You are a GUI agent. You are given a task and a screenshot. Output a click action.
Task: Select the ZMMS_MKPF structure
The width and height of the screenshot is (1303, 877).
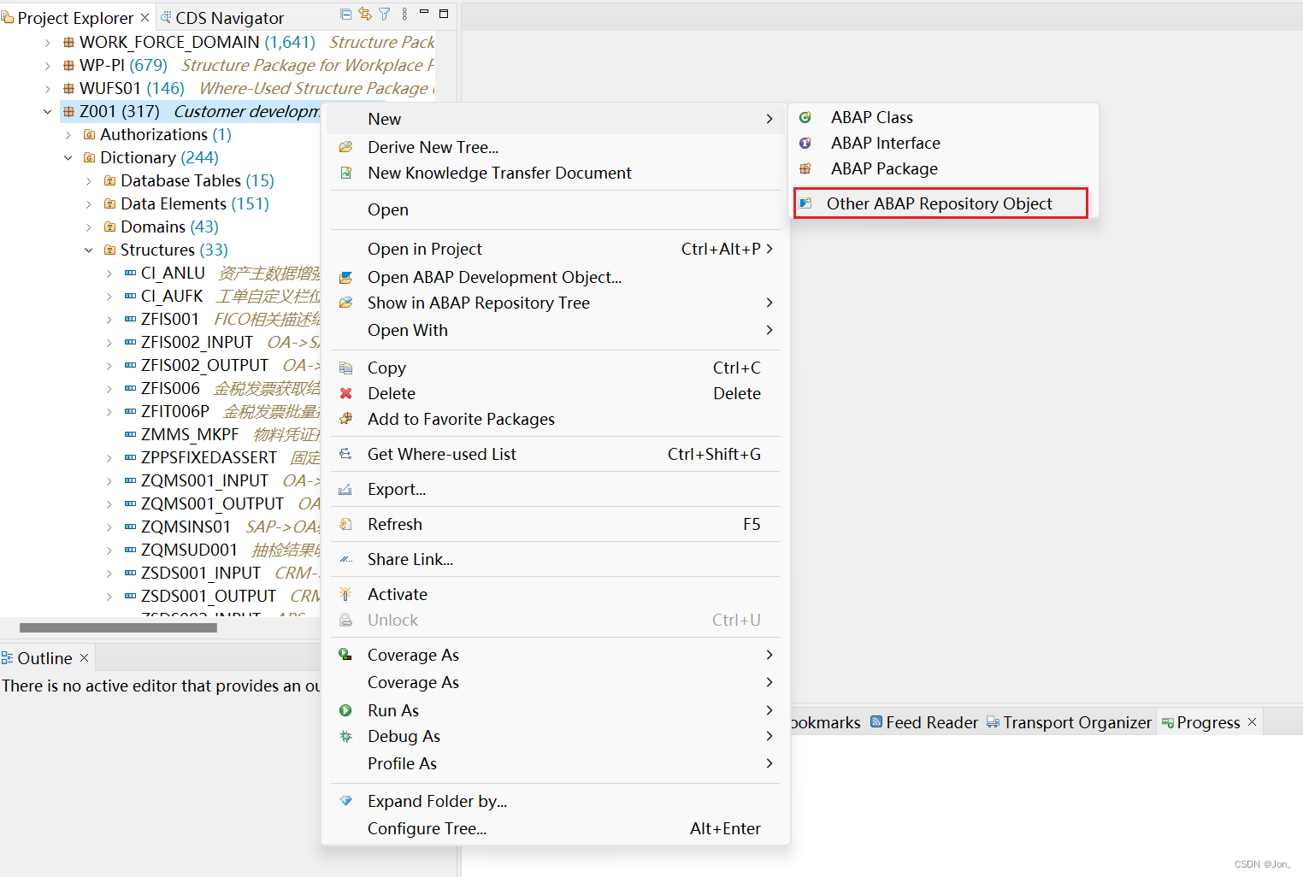click(190, 434)
